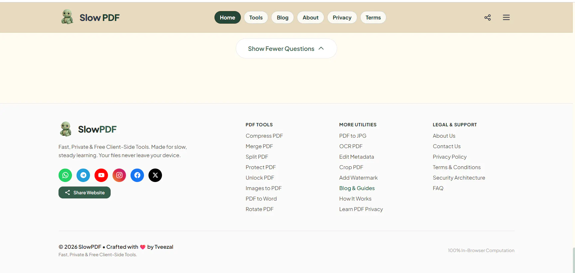Open the PDF to JPG link
The height and width of the screenshot is (273, 575).
tap(353, 136)
